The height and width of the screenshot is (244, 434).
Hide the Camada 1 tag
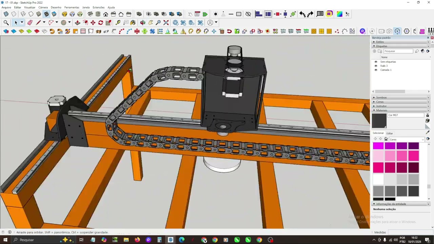(376, 70)
